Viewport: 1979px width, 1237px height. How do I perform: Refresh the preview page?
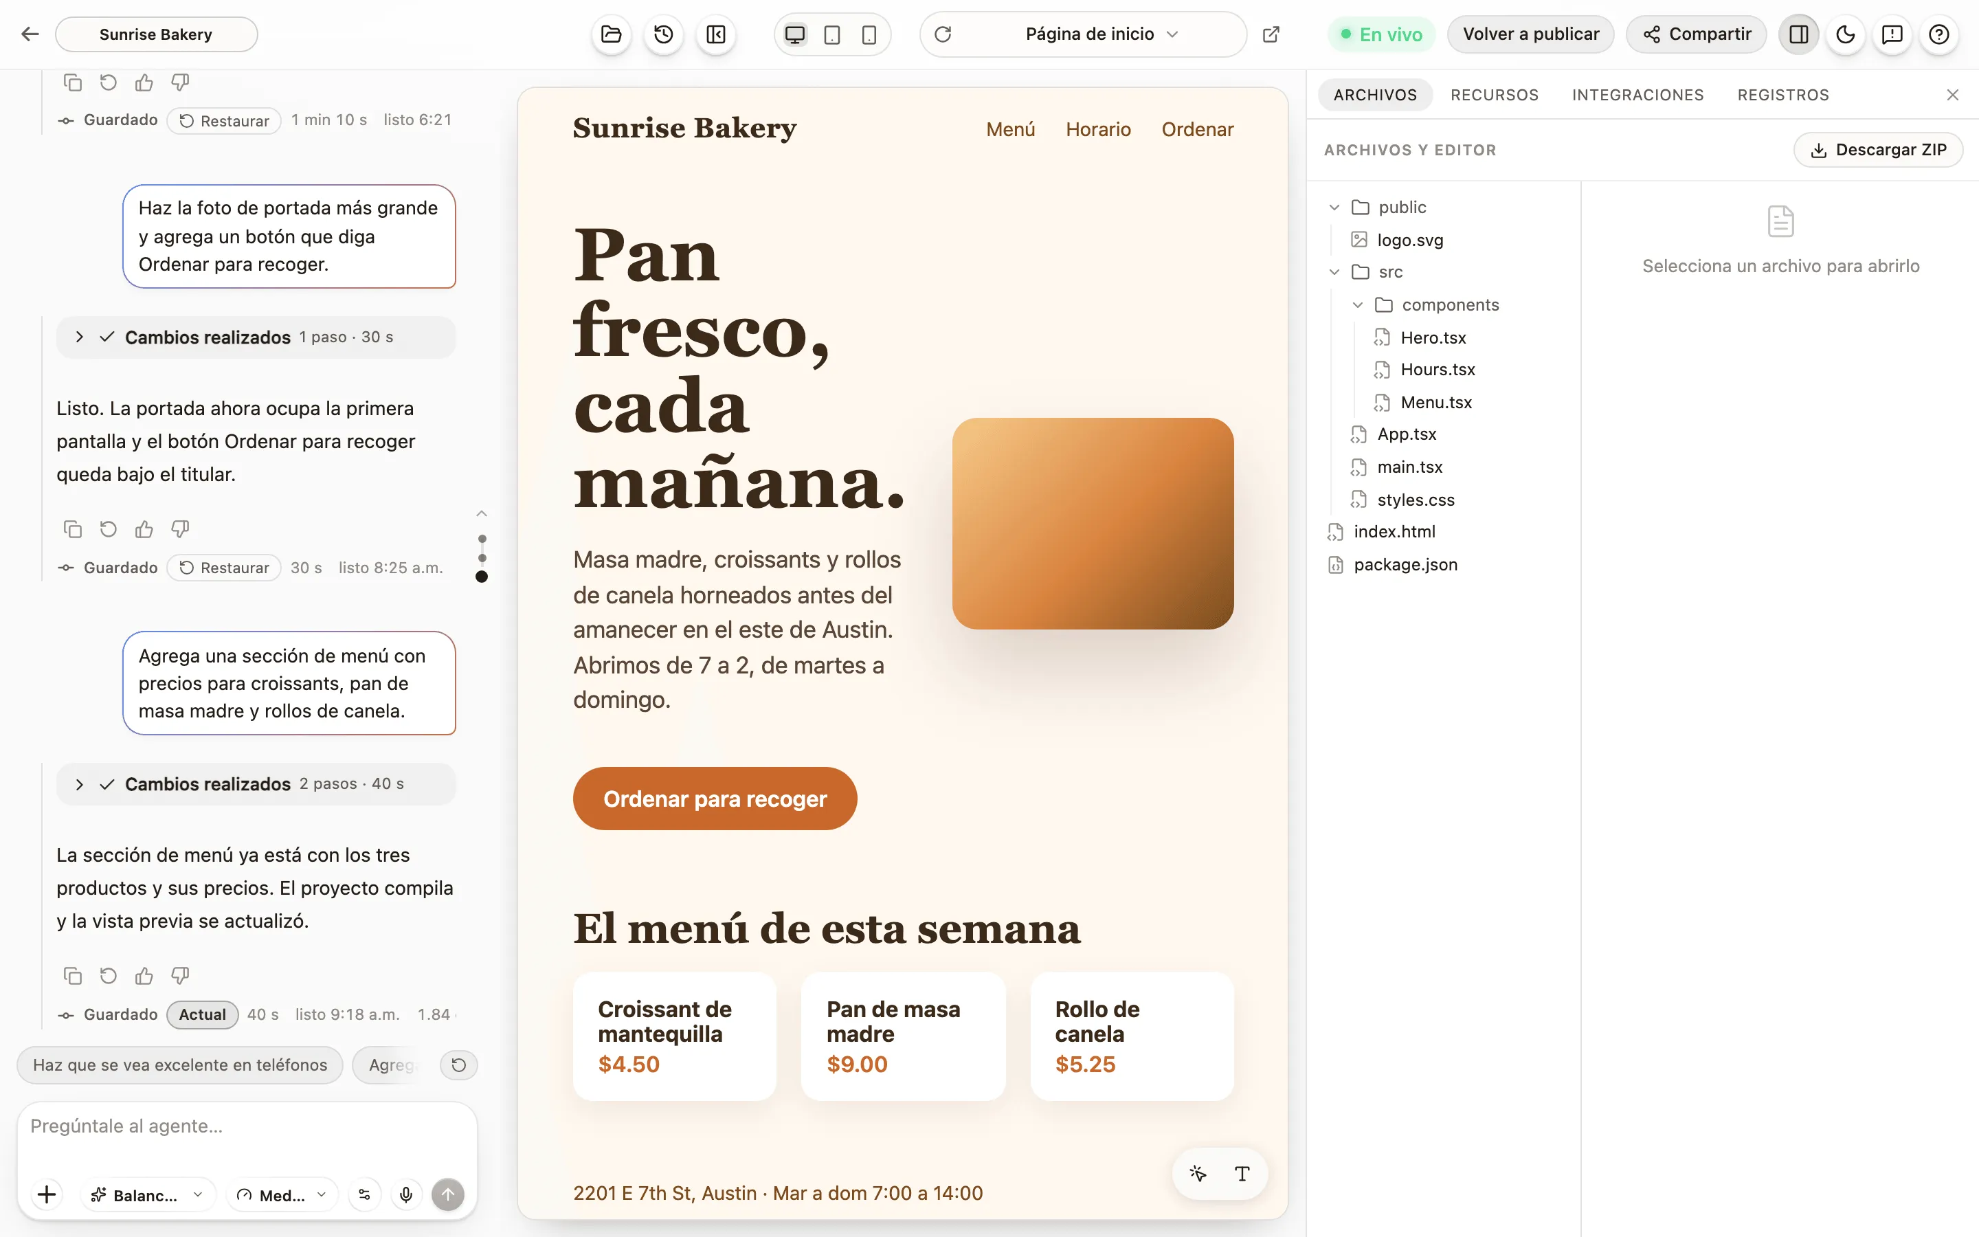(943, 34)
